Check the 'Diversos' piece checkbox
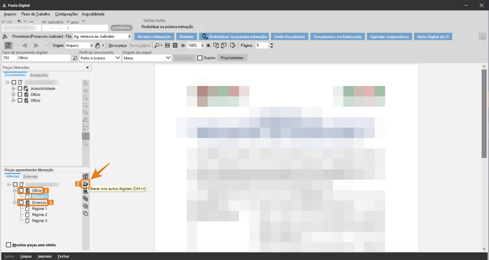The width and height of the screenshot is (489, 260). click(x=21, y=203)
